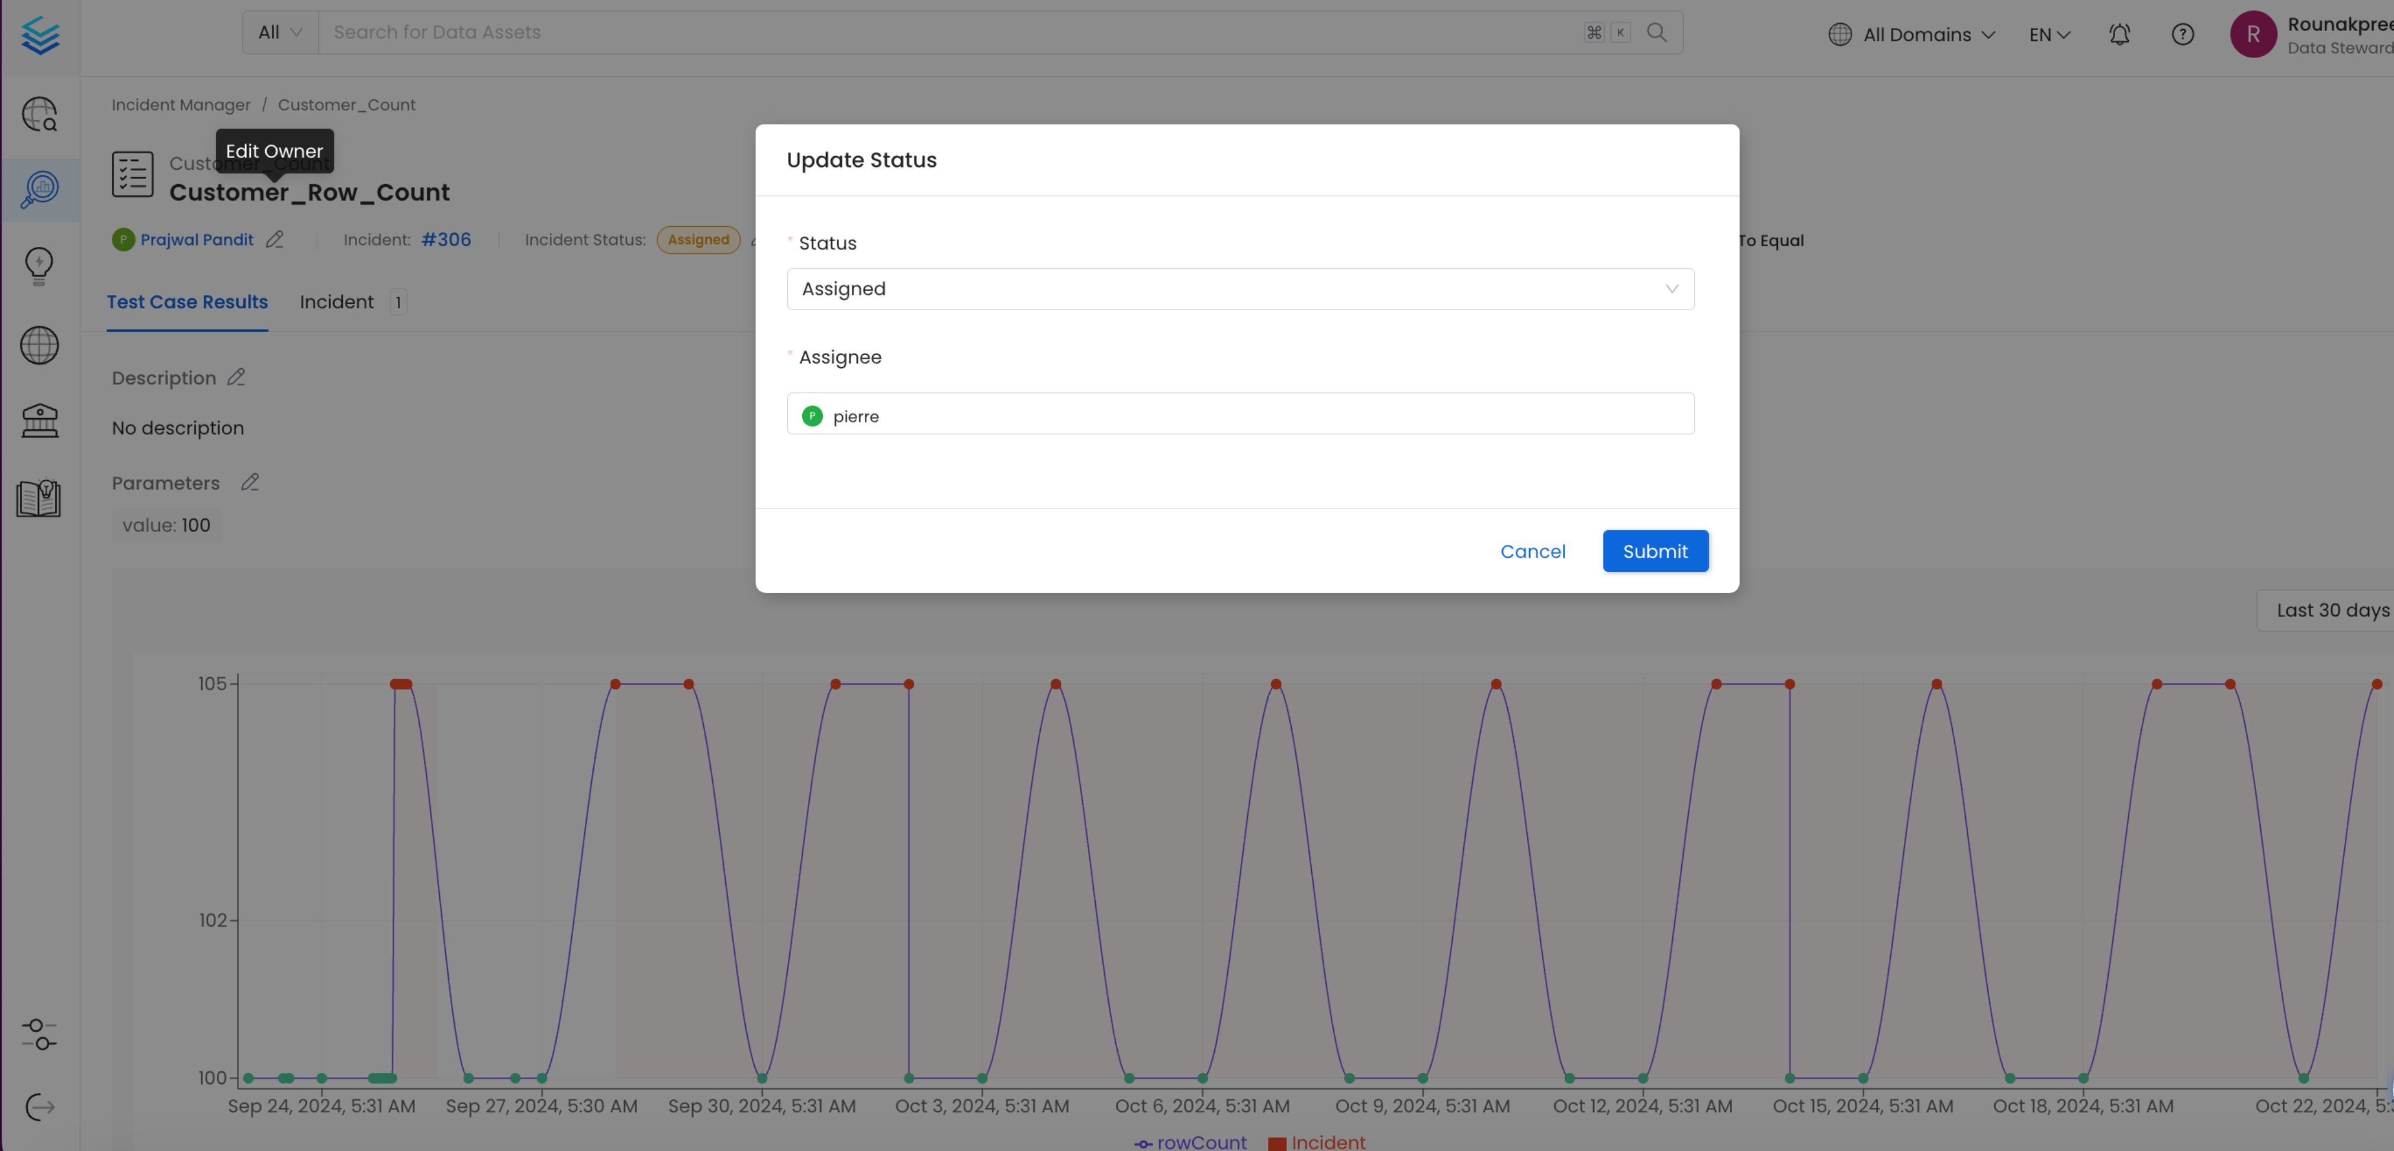Screen dimensions: 2394x1151
Task: Switch to the Incident tab
Action: [x=336, y=302]
